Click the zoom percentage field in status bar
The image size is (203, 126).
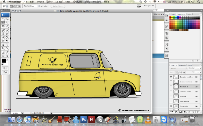[x=15, y=113]
